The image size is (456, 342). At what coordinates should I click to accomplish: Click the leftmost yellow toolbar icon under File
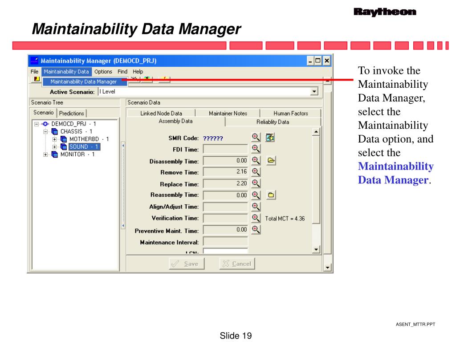coord(37,79)
